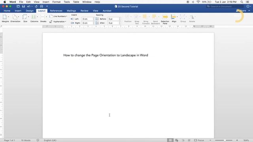This screenshot has height=142, width=253.
Task: Adjust the Spacing Before stepper arrows
Action: (x=120, y=19)
